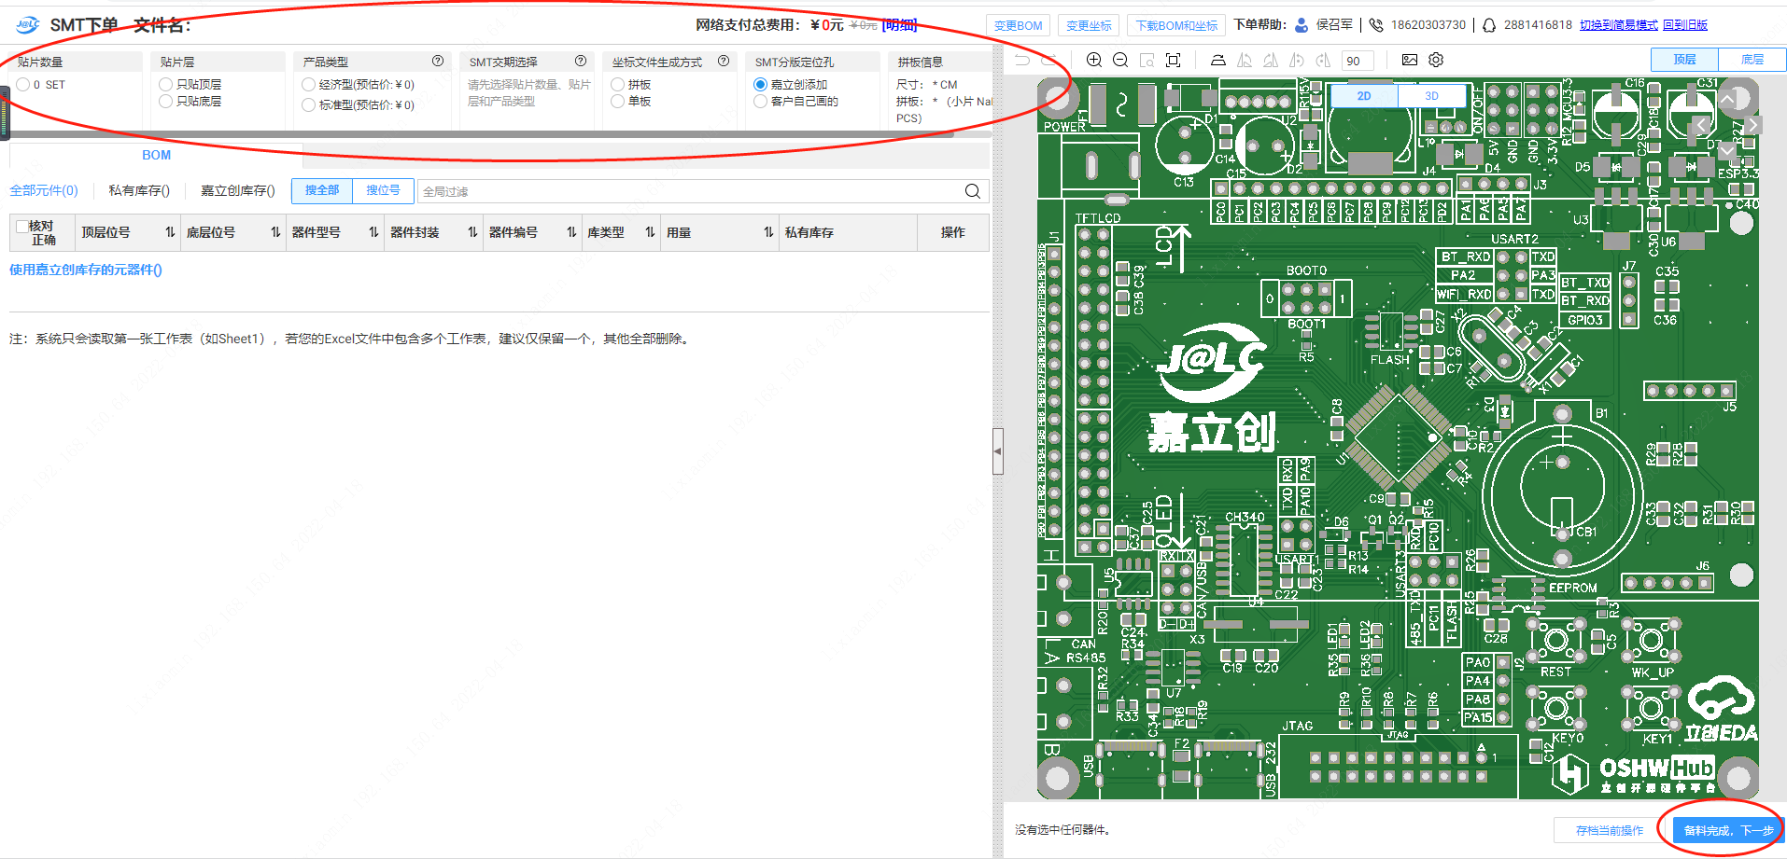Click the search magnifier in the filter box
The height and width of the screenshot is (859, 1787).
pos(972,191)
